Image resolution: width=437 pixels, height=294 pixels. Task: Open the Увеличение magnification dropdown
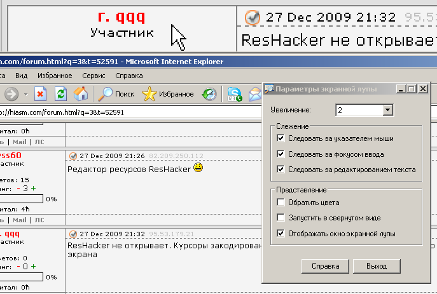(x=387, y=110)
